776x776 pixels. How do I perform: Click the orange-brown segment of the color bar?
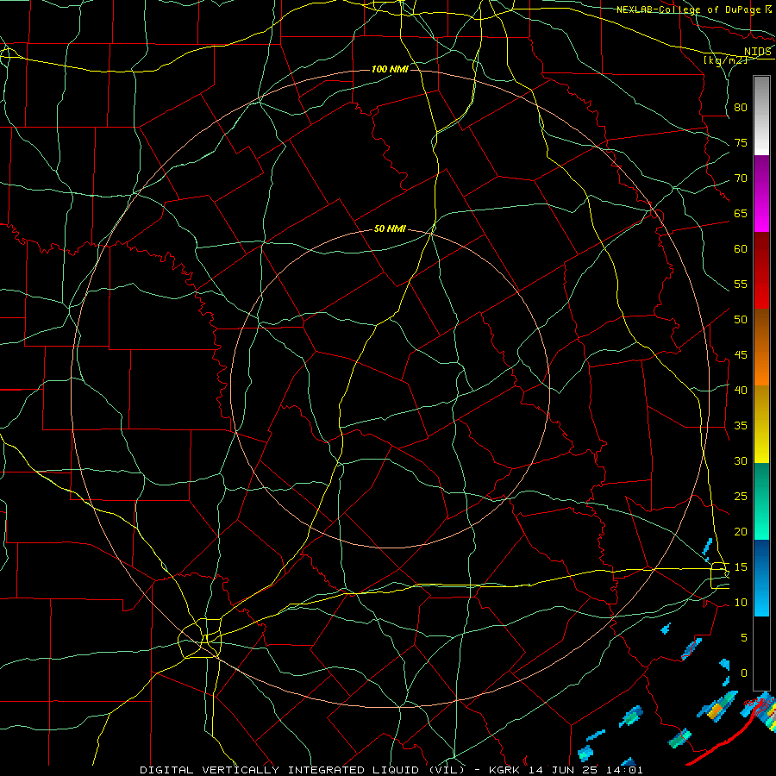click(x=761, y=347)
